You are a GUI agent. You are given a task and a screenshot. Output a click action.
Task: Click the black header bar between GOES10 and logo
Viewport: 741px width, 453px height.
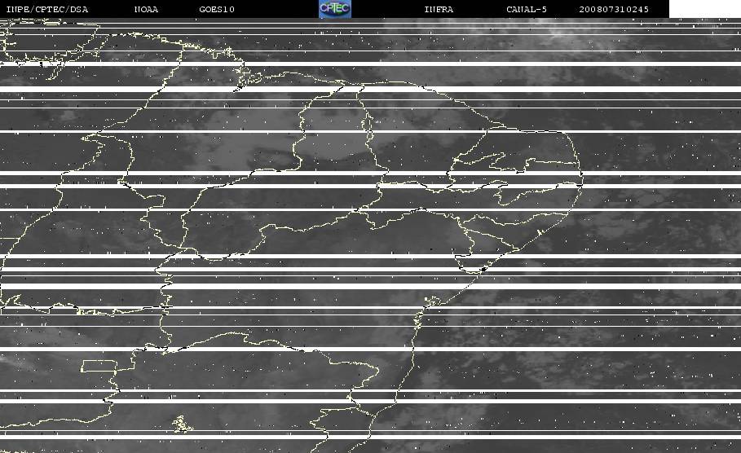tap(276, 9)
